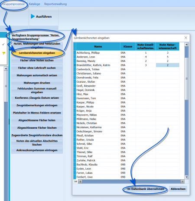Click the table scrollbar up arrow
This screenshot has height=201, width=195.
[186, 45]
